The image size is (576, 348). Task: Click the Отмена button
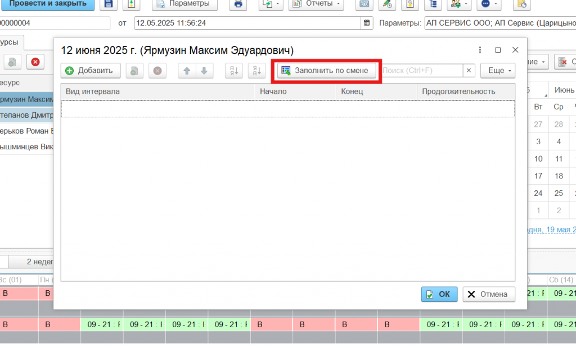[x=488, y=294]
